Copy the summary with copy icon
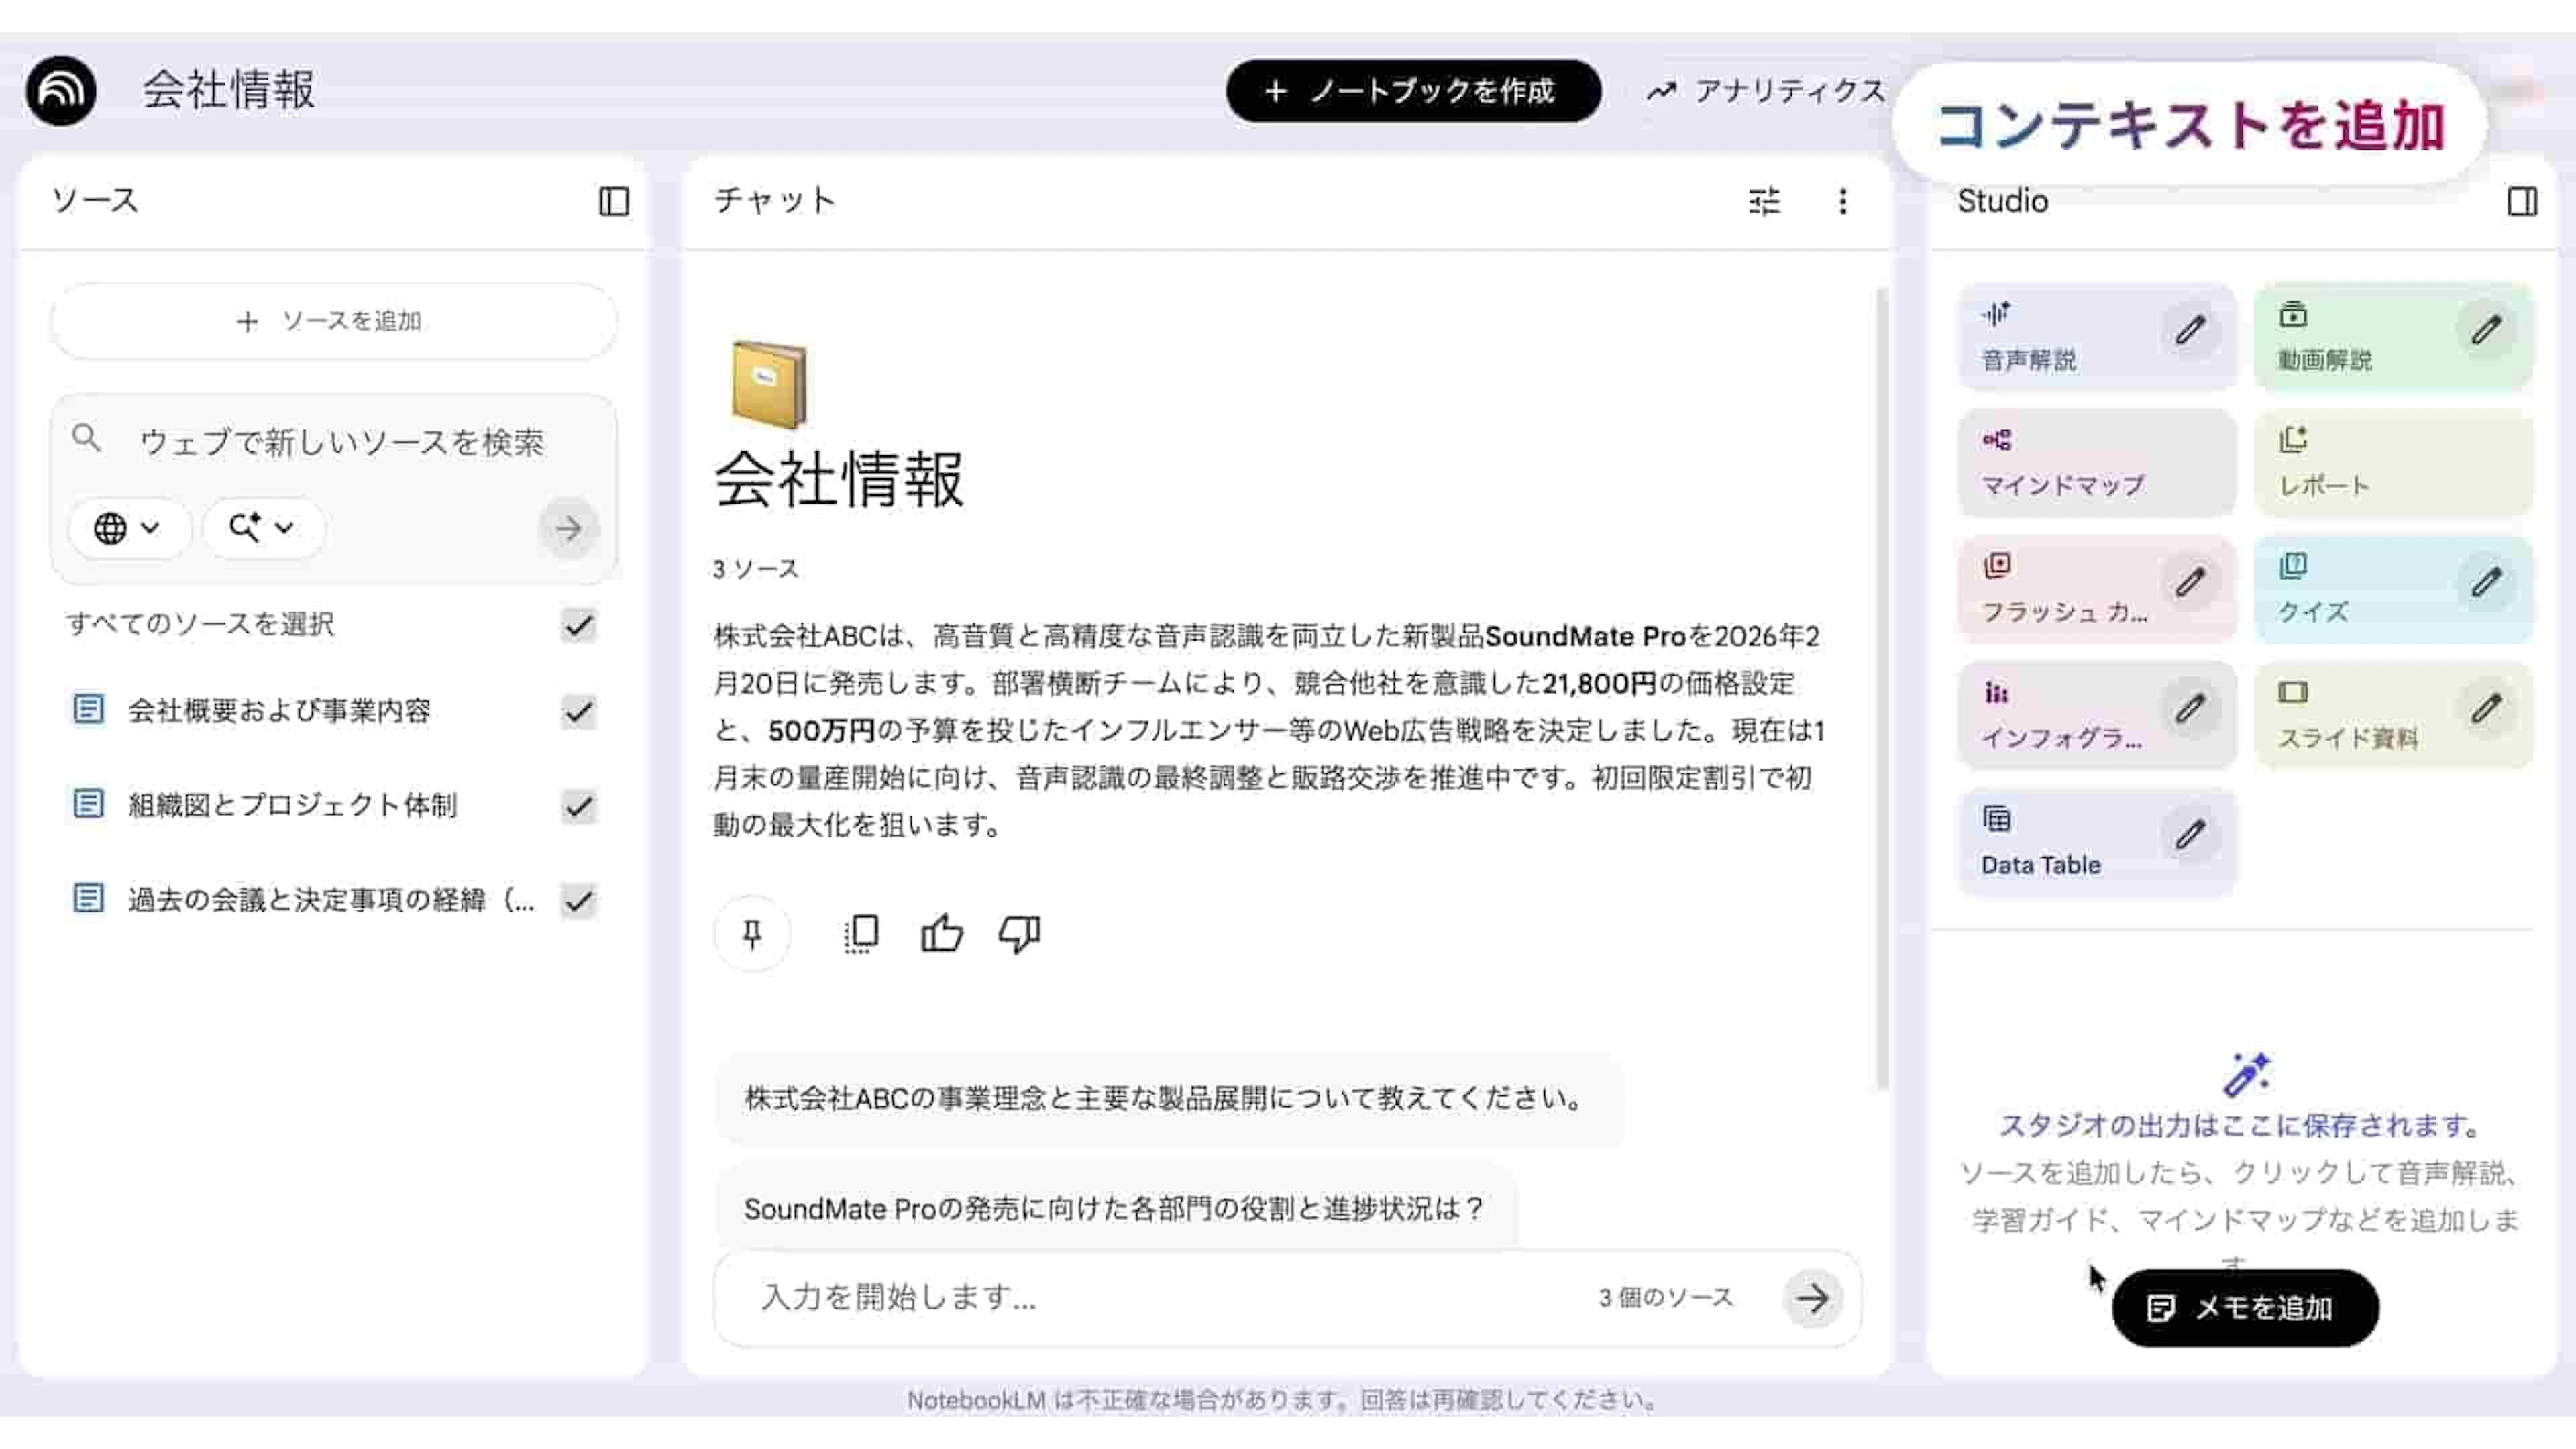Image resolution: width=2576 pixels, height=1449 pixels. tap(861, 934)
